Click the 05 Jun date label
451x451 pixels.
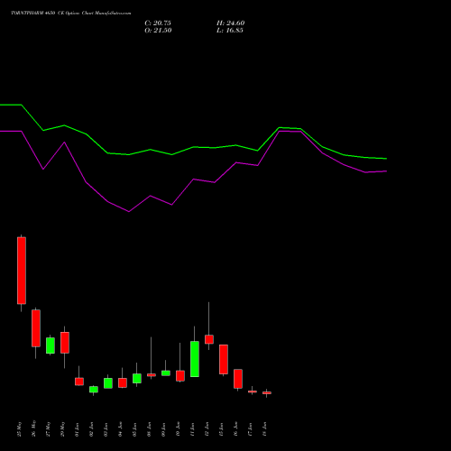coord(135,429)
